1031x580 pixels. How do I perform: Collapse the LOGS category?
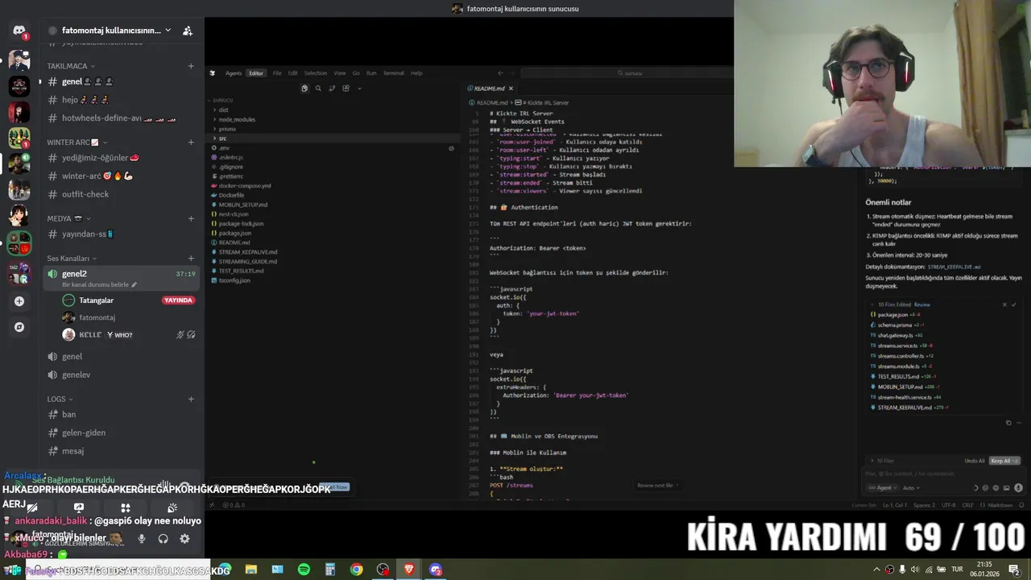60,399
